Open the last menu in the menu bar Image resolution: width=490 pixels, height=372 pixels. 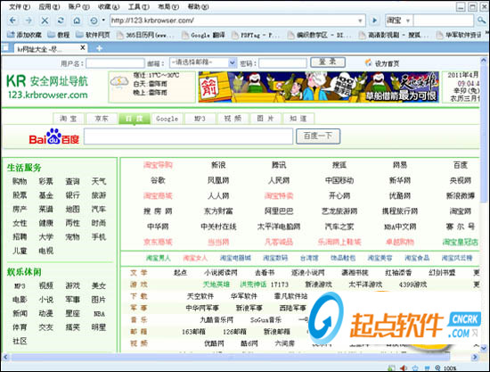point(198,6)
